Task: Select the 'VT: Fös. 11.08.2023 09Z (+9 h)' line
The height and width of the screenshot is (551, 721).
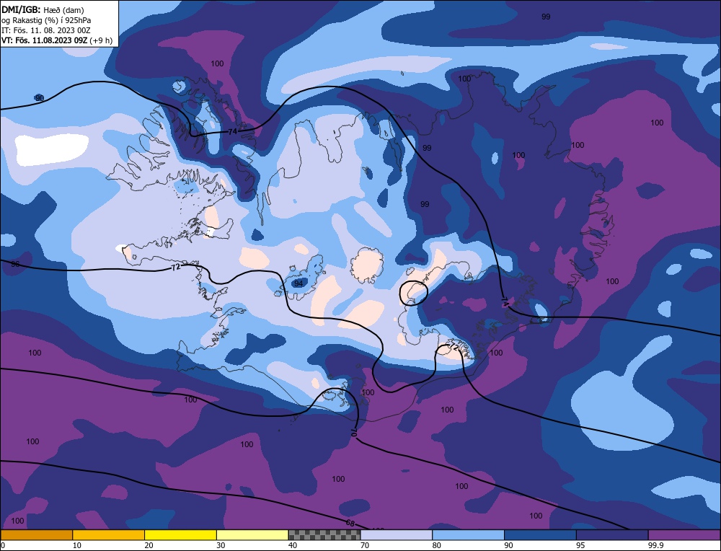Action: tap(56, 40)
